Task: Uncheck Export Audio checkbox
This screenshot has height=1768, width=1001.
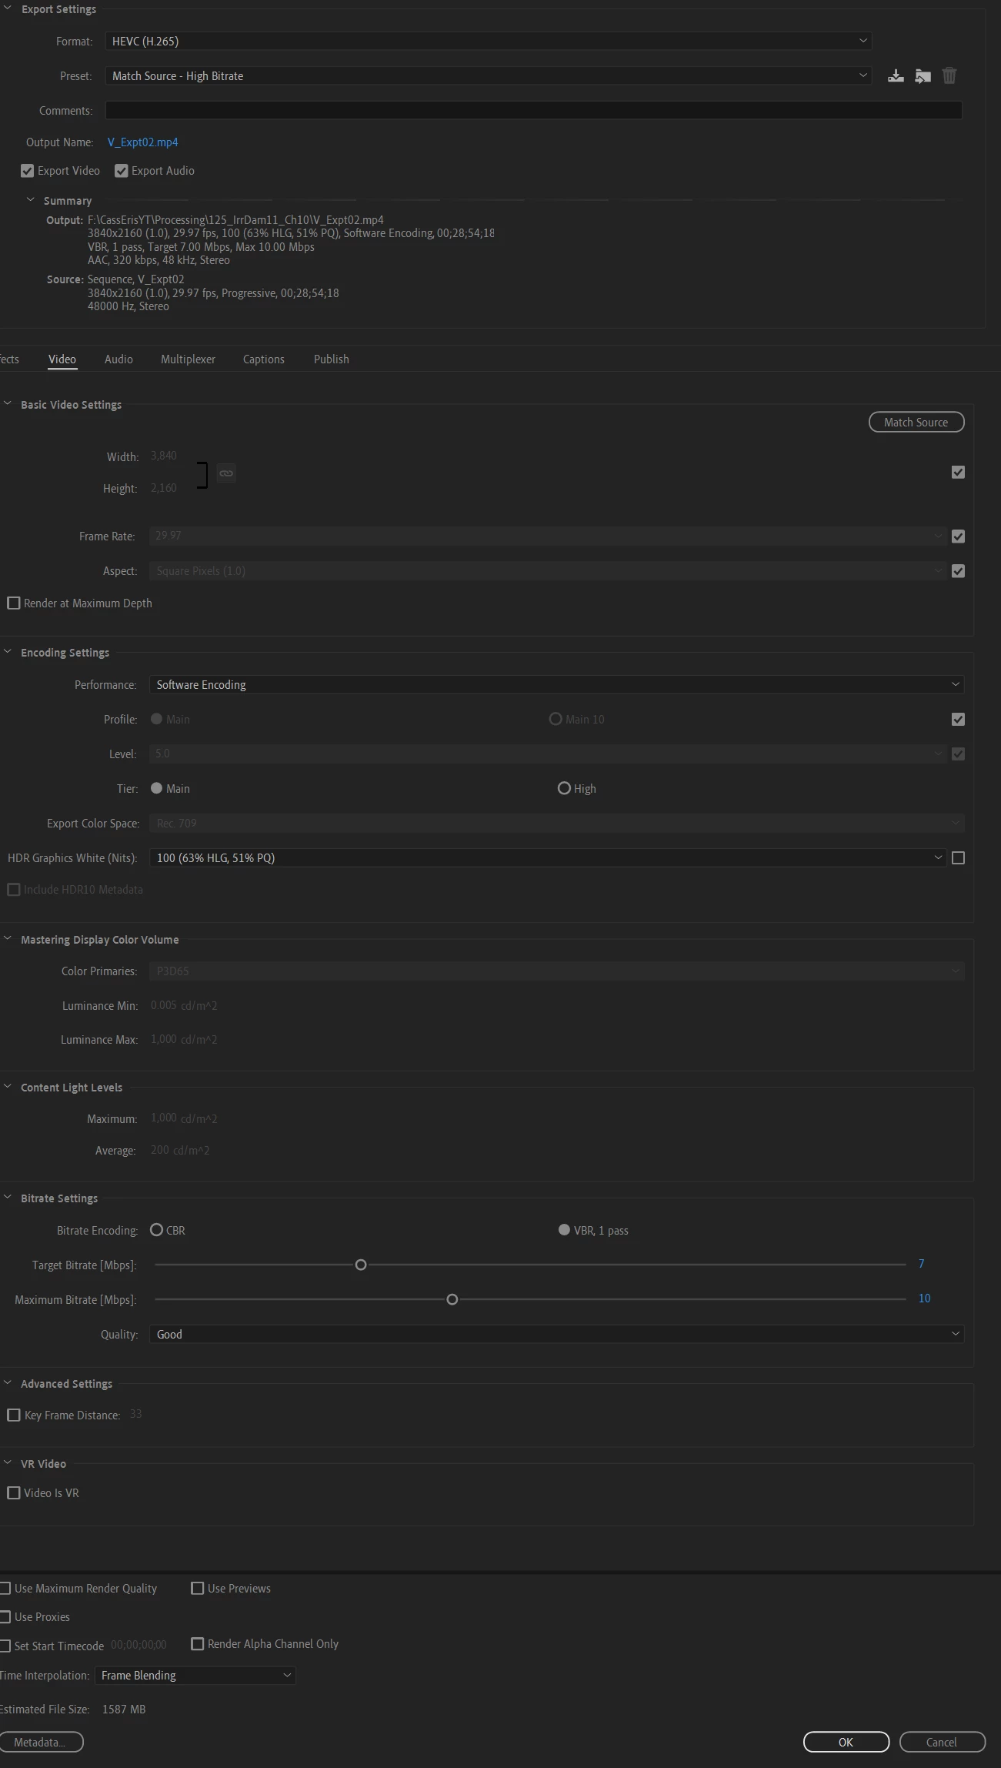Action: pos(122,171)
